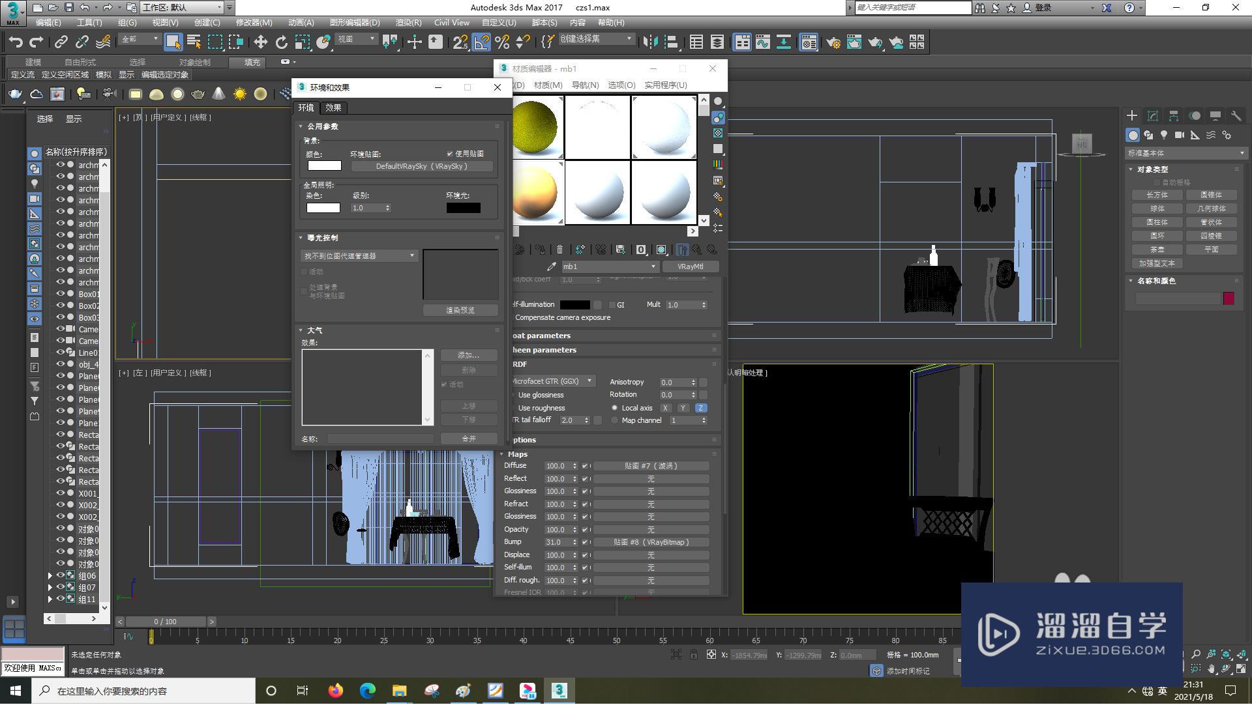Toggle Show End Result in material editor

tap(682, 250)
